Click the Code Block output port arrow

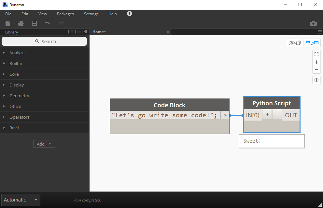(225, 115)
